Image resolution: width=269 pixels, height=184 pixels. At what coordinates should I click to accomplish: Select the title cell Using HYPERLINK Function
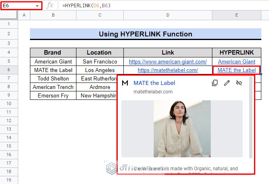click(146, 34)
